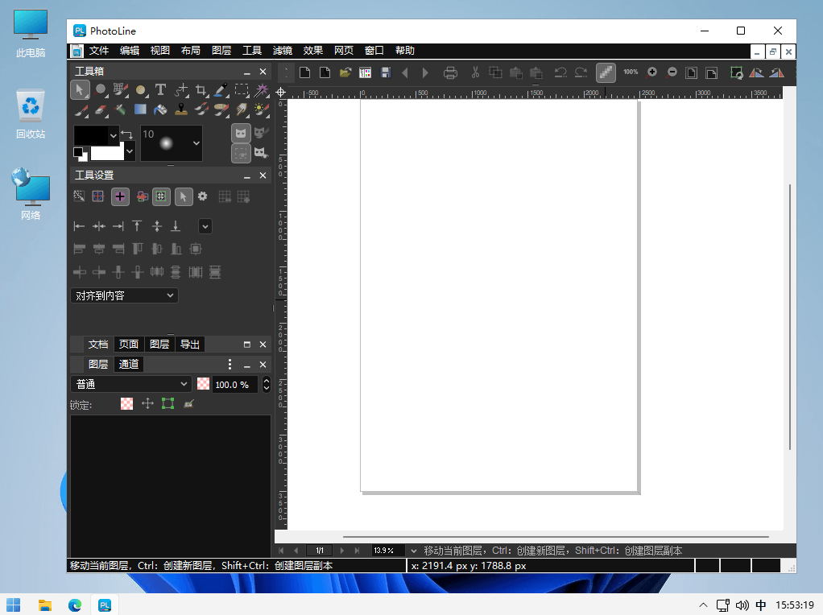The image size is (823, 615).
Task: Toggle the lock position move icon
Action: click(x=147, y=403)
